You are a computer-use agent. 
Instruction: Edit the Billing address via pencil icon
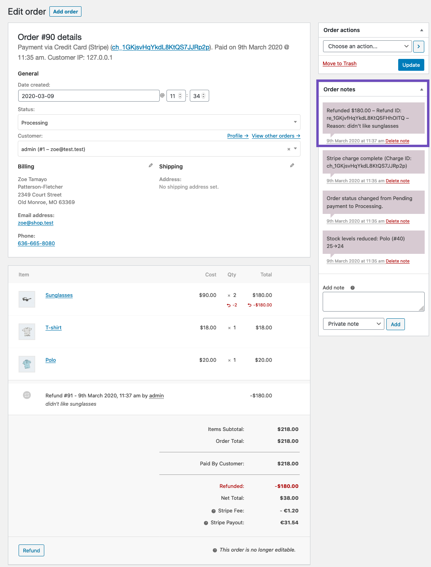tap(151, 165)
